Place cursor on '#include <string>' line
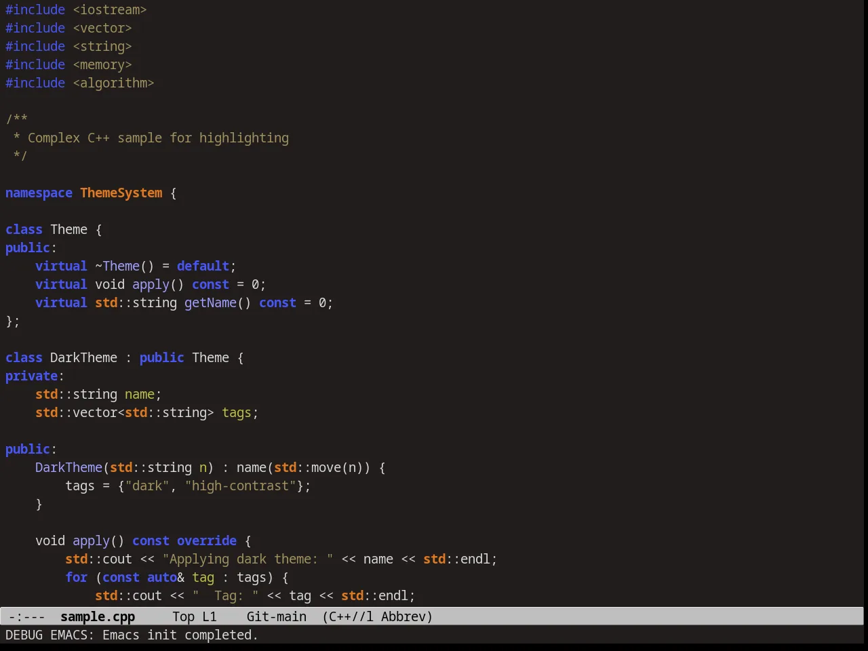 [68, 46]
